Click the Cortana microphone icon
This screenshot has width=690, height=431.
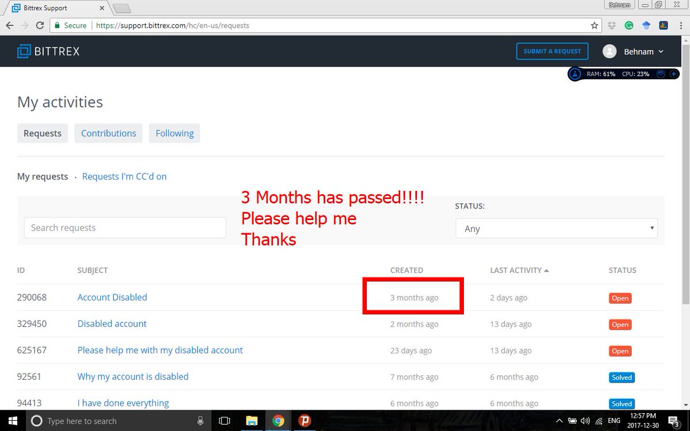click(200, 421)
